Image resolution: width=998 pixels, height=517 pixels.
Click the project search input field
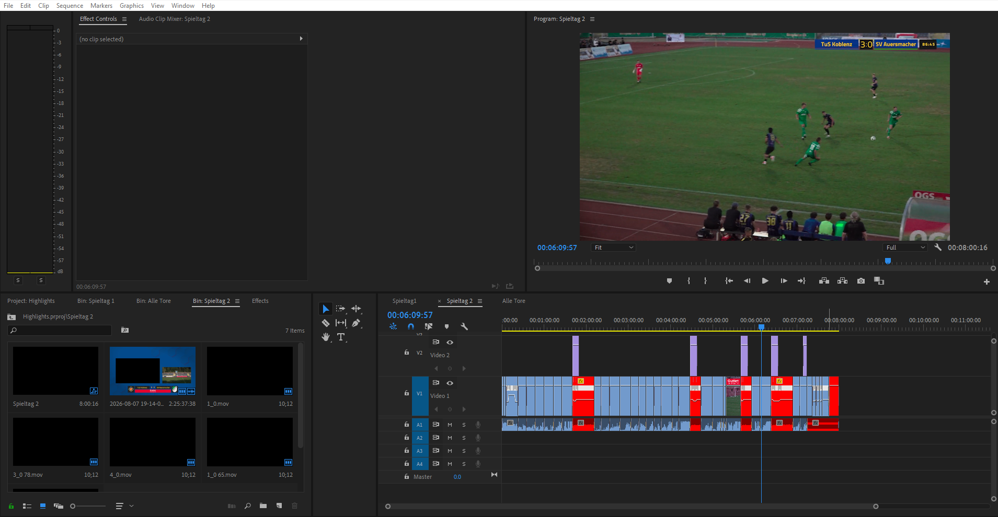pyautogui.click(x=60, y=330)
